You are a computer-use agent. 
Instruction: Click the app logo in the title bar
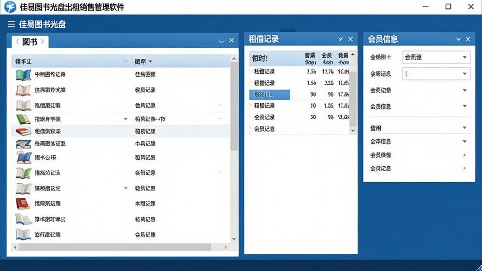10,7
